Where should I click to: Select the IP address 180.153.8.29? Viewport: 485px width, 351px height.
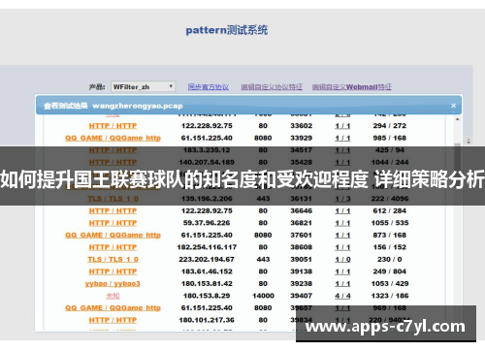pyautogui.click(x=207, y=296)
